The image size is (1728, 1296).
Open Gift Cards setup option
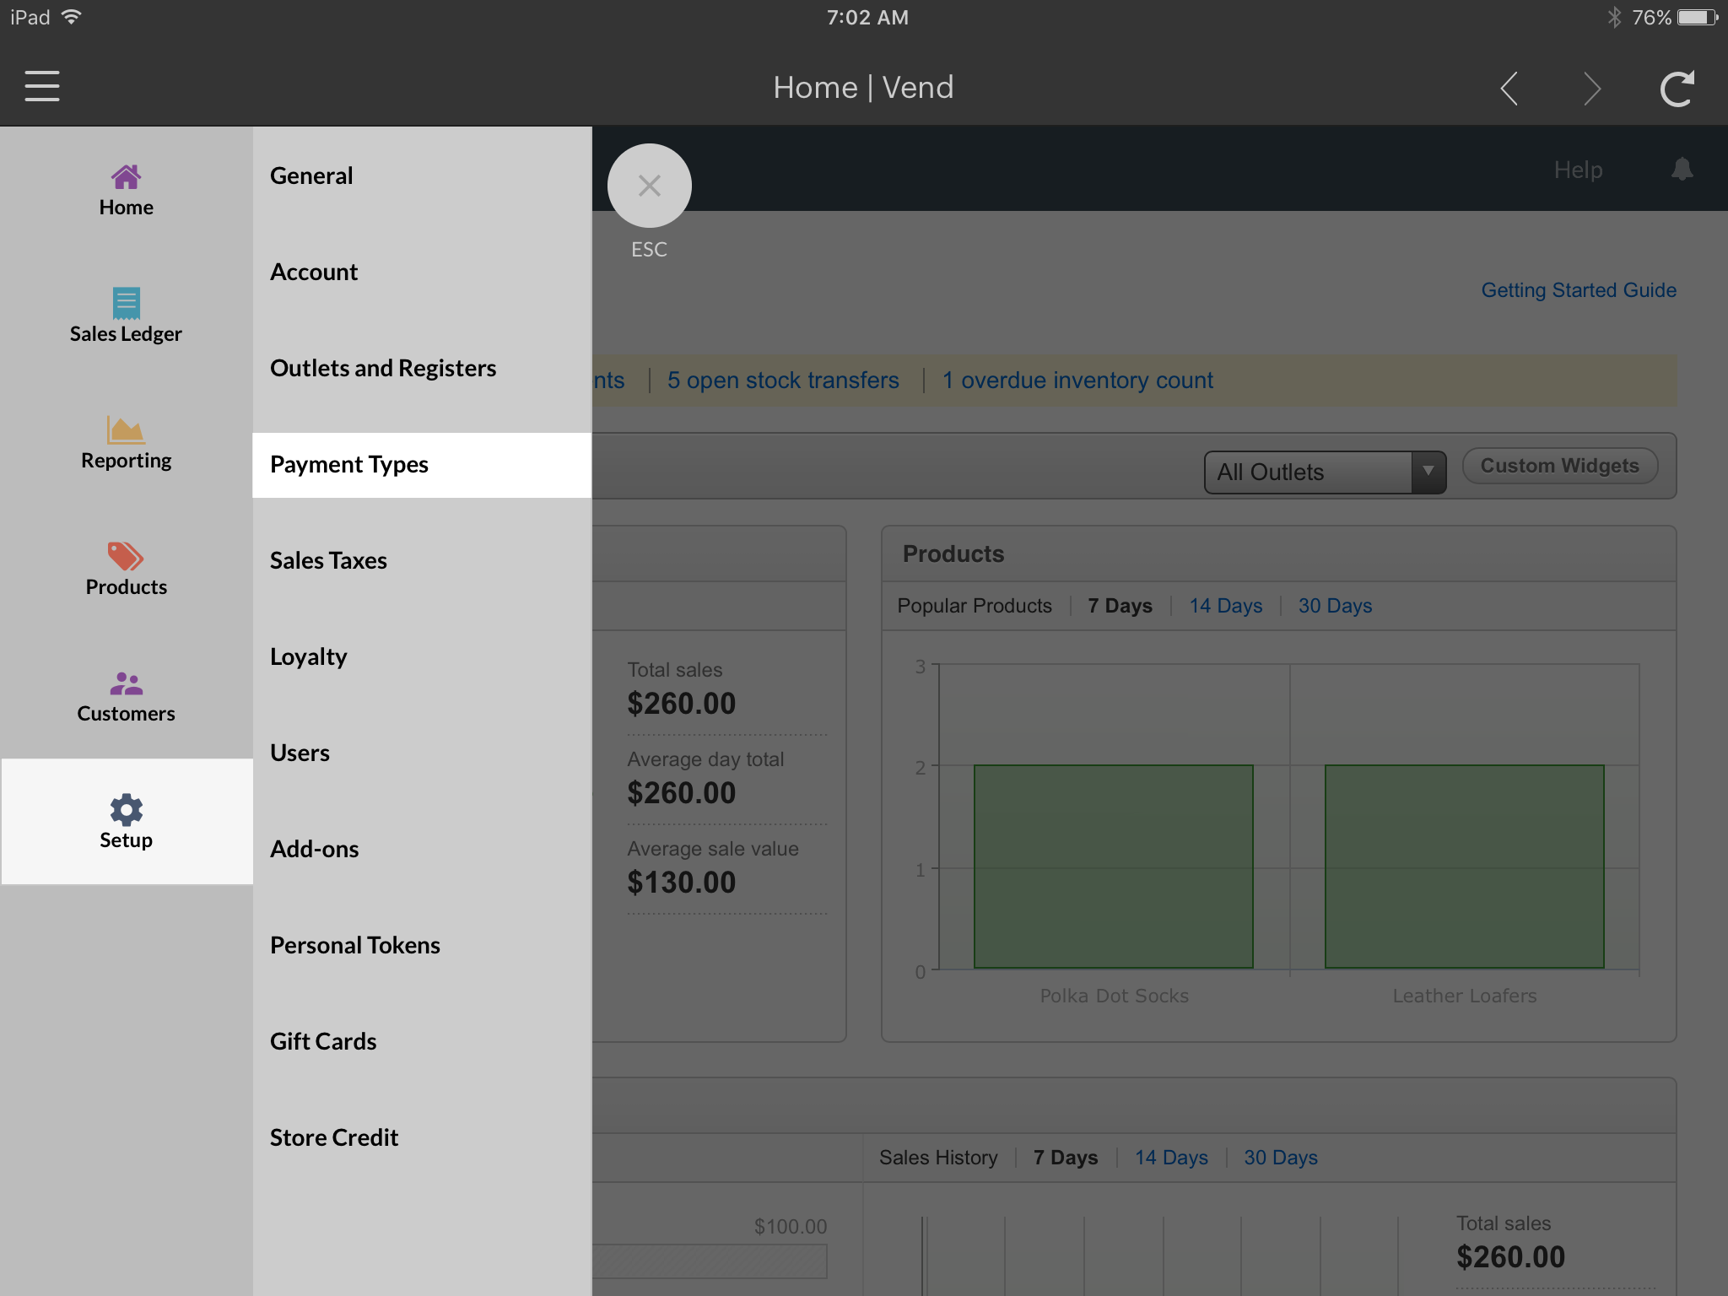[x=323, y=1042]
